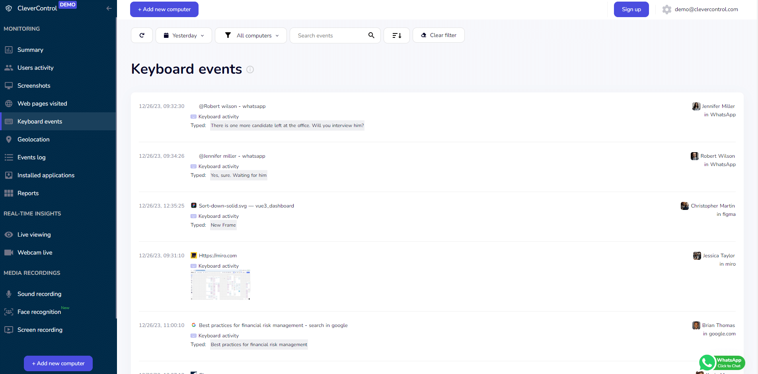Click the Face recognition icon
The image size is (758, 374).
[x=9, y=312]
